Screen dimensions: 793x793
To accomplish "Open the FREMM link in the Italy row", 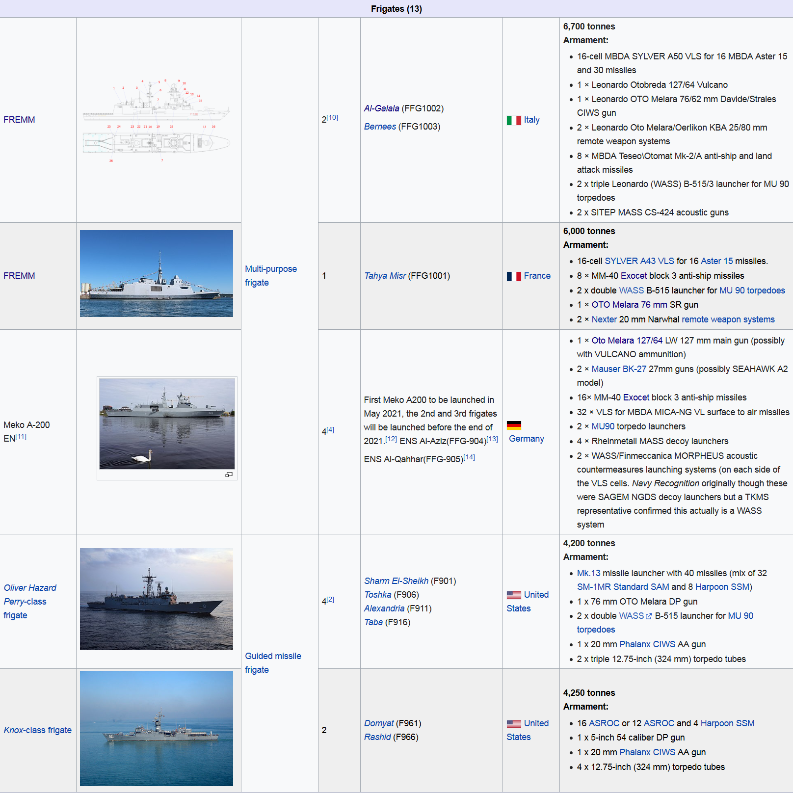I will (x=19, y=120).
